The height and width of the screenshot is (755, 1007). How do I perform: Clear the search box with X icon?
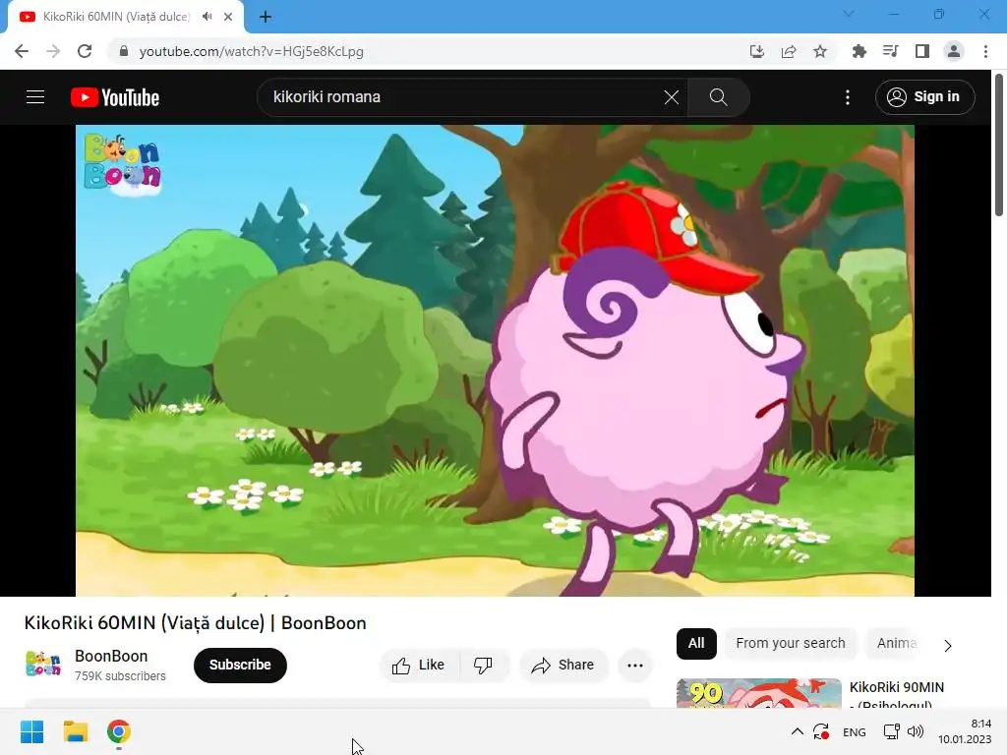[x=671, y=97]
